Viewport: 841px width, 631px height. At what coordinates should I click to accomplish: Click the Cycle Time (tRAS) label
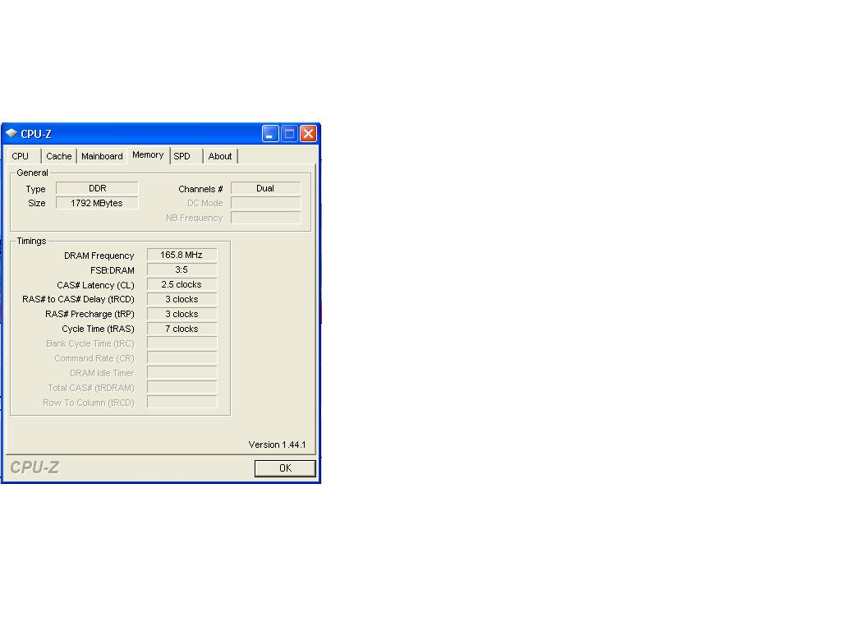click(99, 329)
